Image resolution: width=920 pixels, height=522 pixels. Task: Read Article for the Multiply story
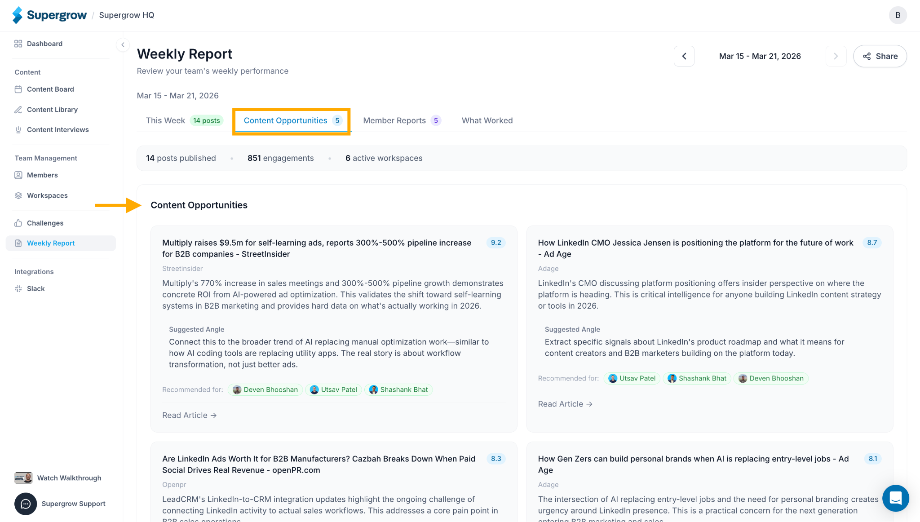190,415
